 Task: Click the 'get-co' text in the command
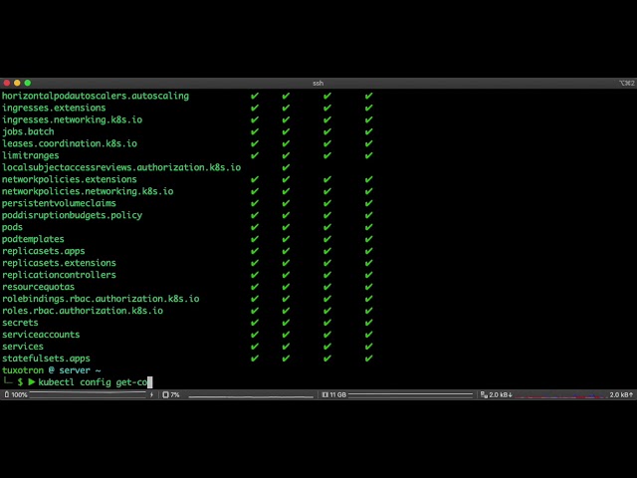click(x=131, y=382)
